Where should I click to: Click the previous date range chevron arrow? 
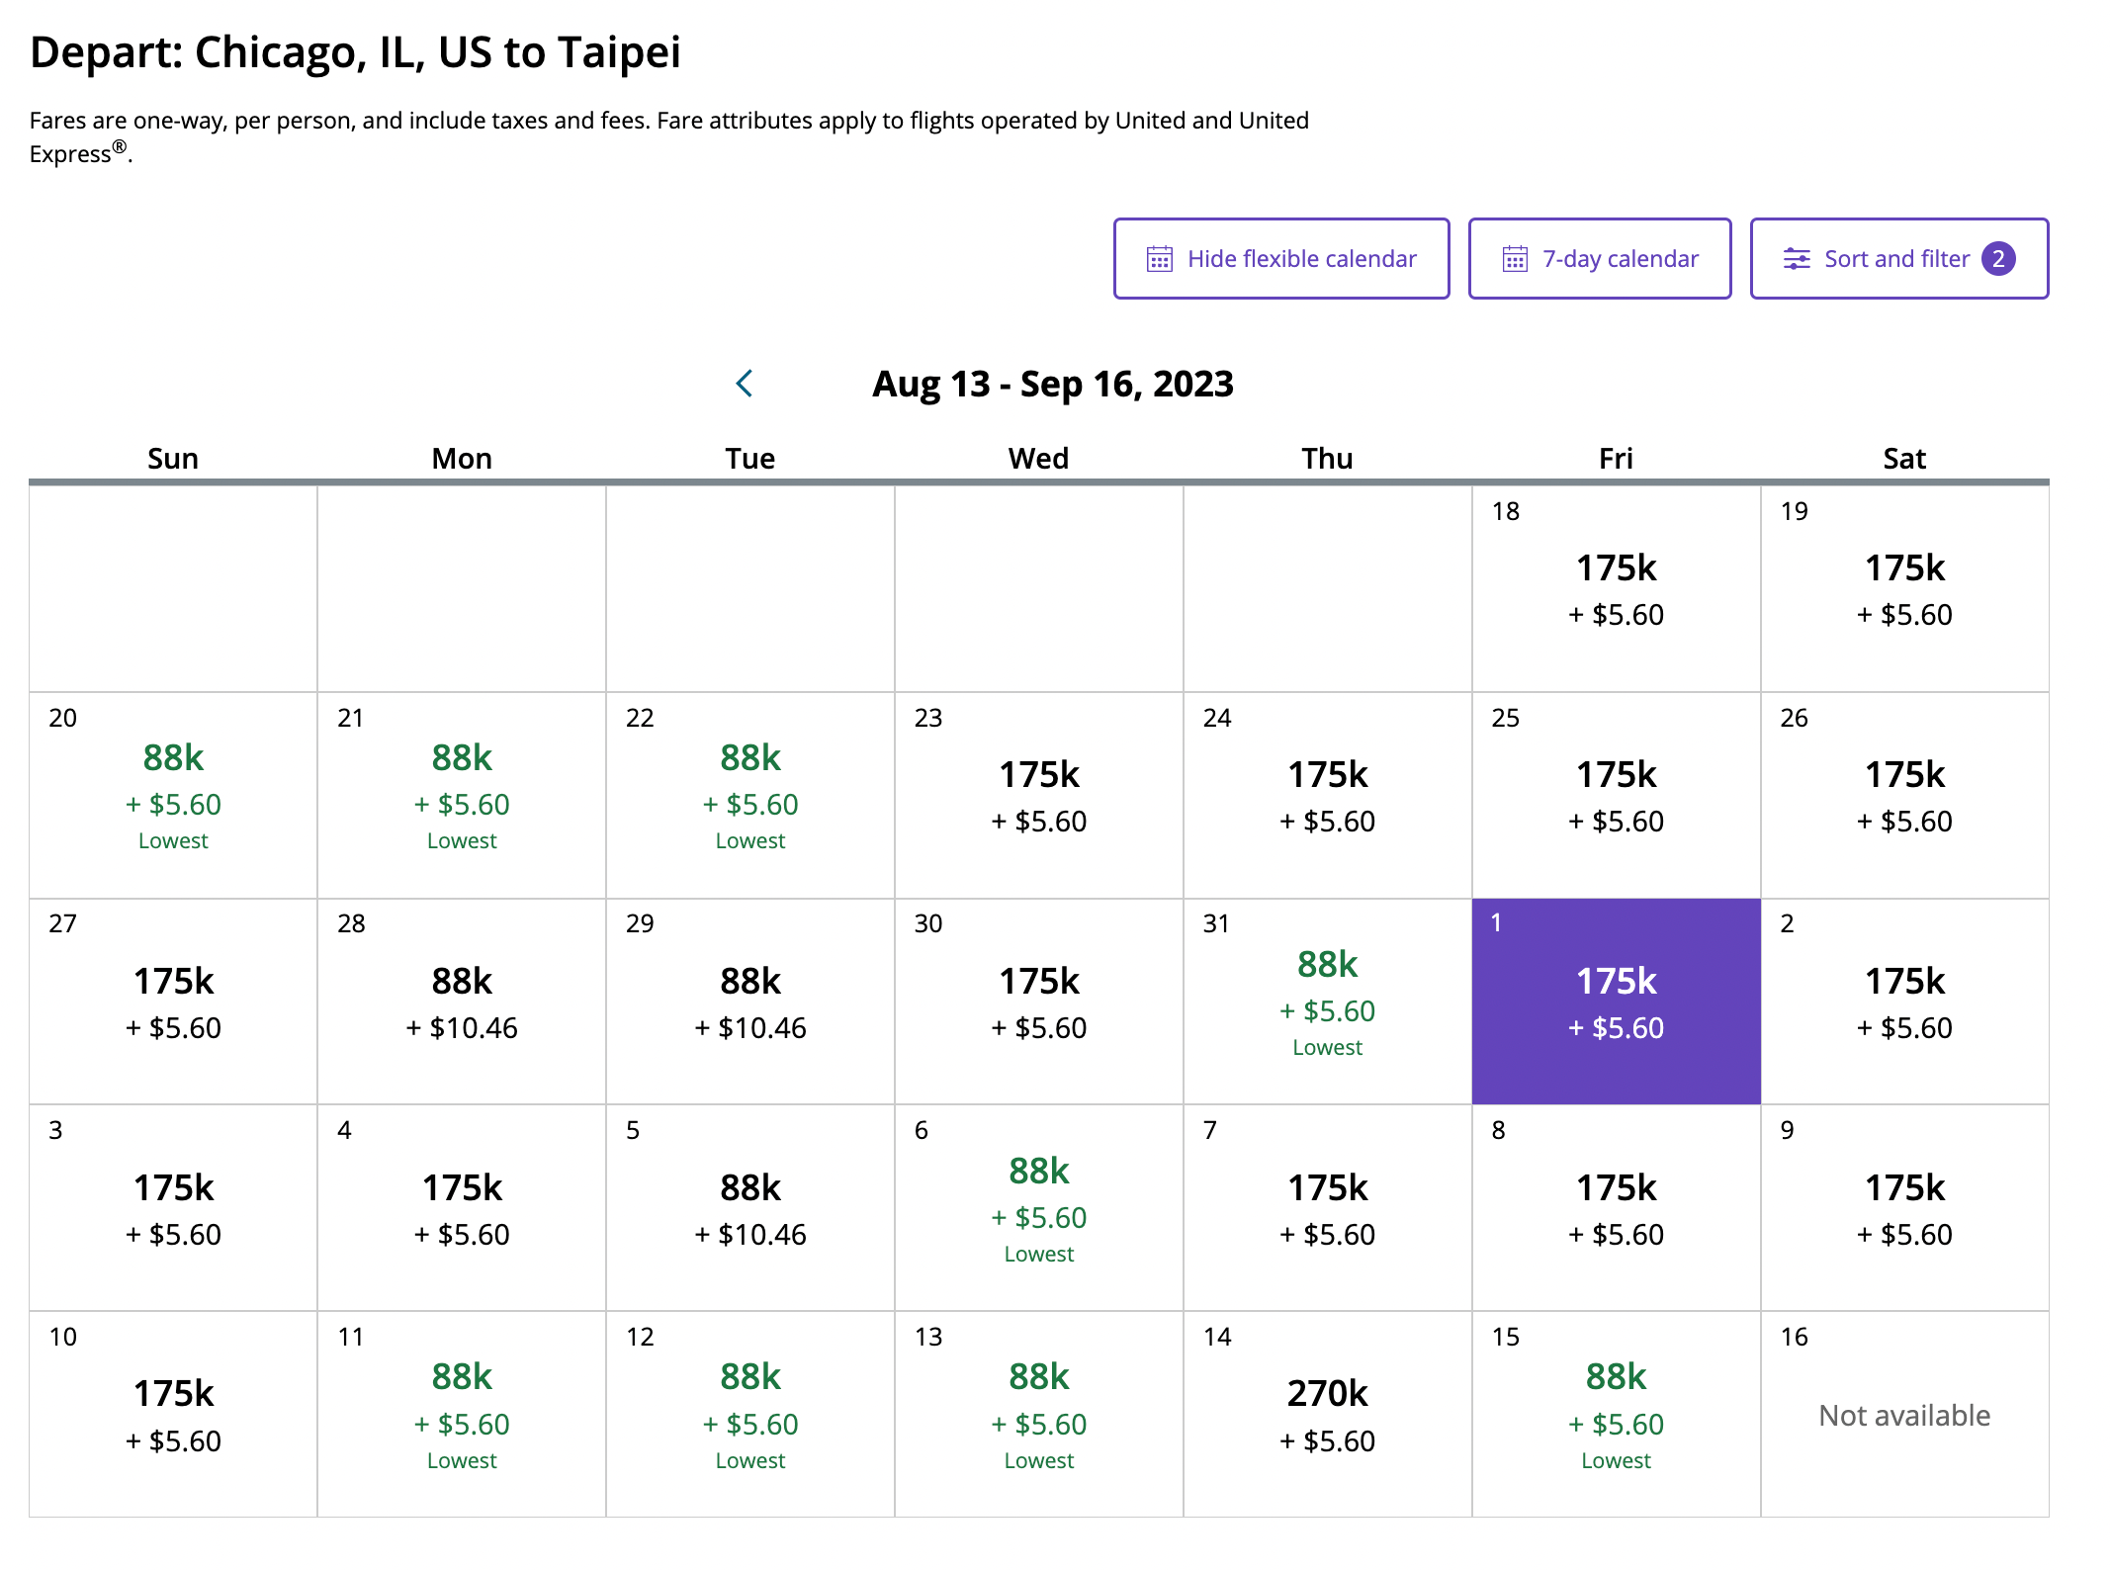746,384
